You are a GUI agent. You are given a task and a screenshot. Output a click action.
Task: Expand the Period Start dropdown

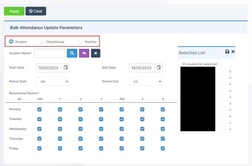pyautogui.click(x=53, y=81)
